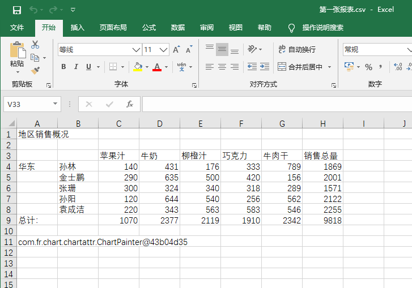The height and width of the screenshot is (288, 412).
Task: Select Align Left icon
Action: point(210,67)
